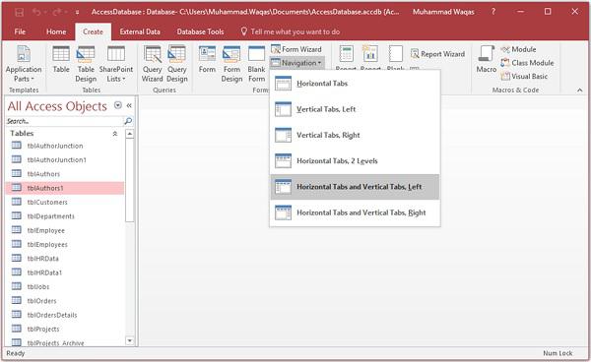This screenshot has height=362, width=591.
Task: Insert a new Module
Action: tap(518, 49)
